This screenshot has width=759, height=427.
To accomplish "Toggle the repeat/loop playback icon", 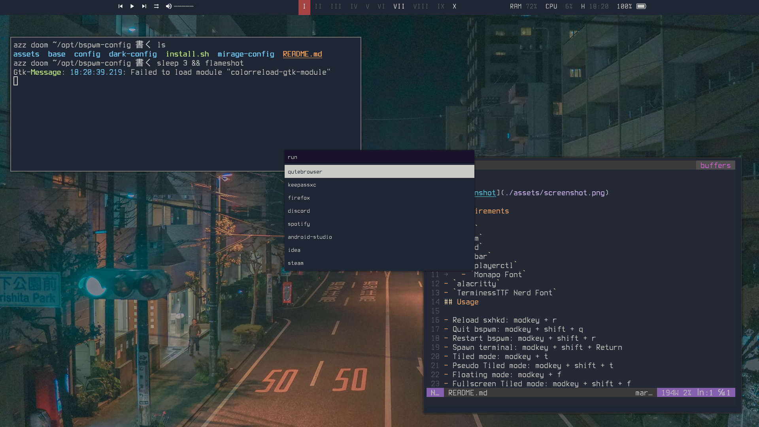I will click(156, 6).
